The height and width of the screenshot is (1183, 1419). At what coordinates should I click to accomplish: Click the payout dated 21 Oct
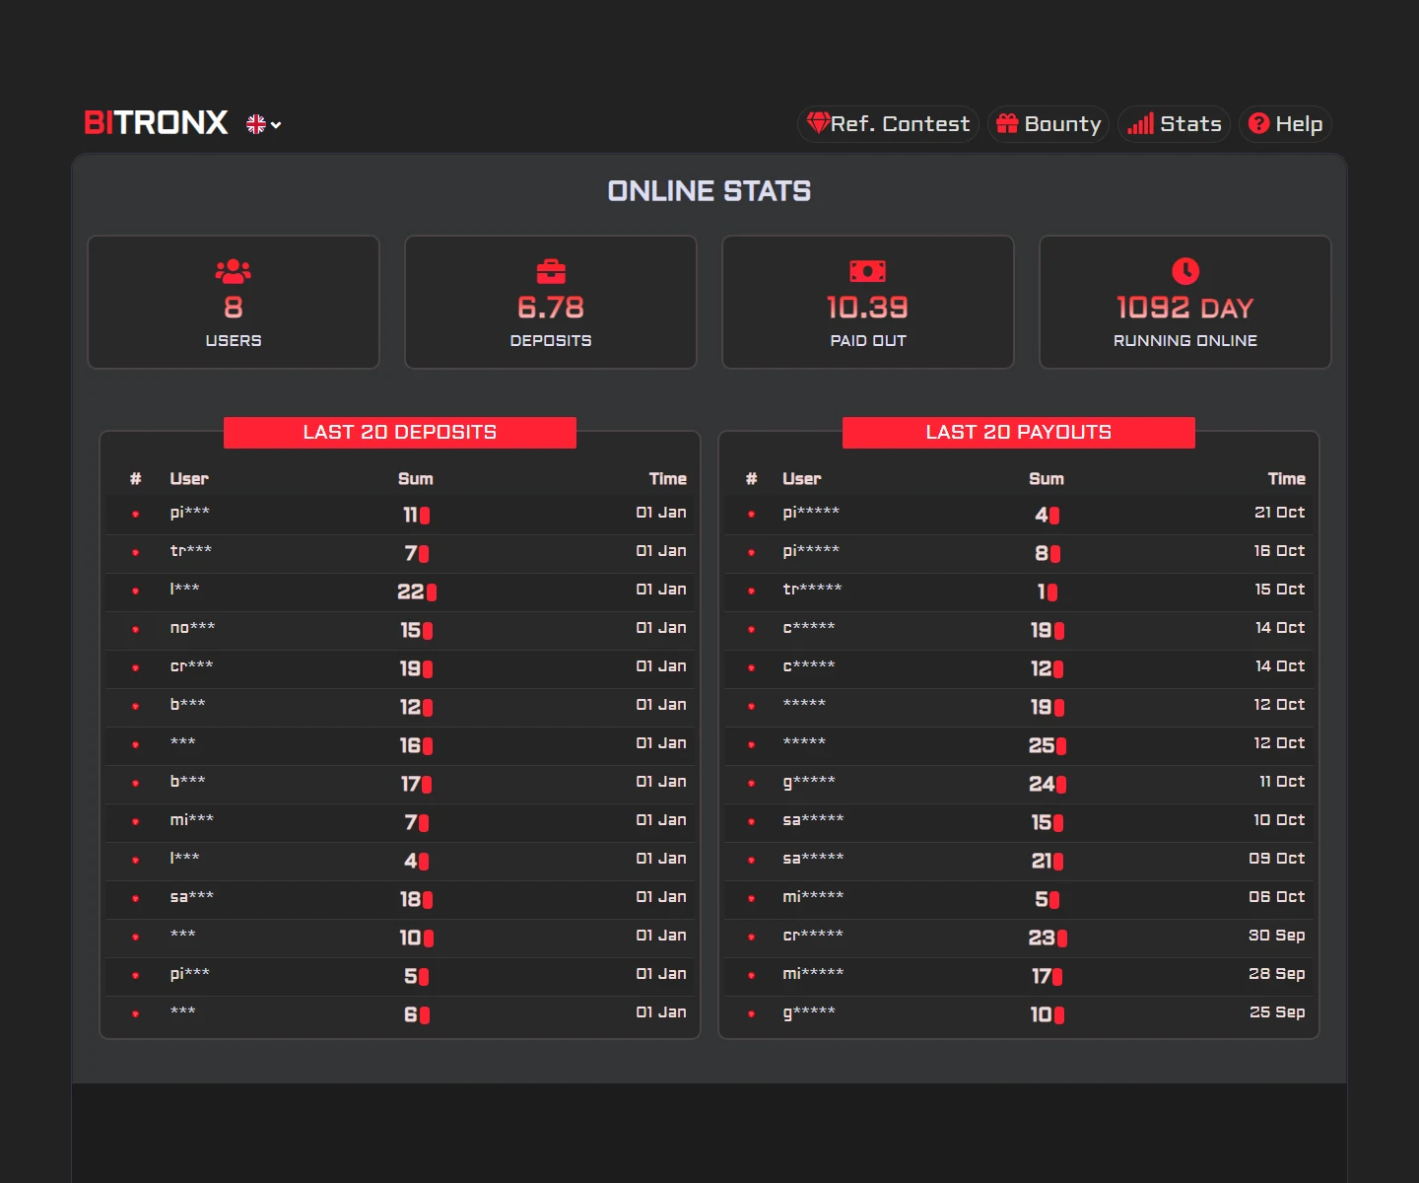(1279, 513)
